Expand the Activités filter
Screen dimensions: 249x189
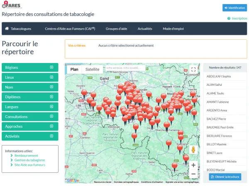point(30,136)
